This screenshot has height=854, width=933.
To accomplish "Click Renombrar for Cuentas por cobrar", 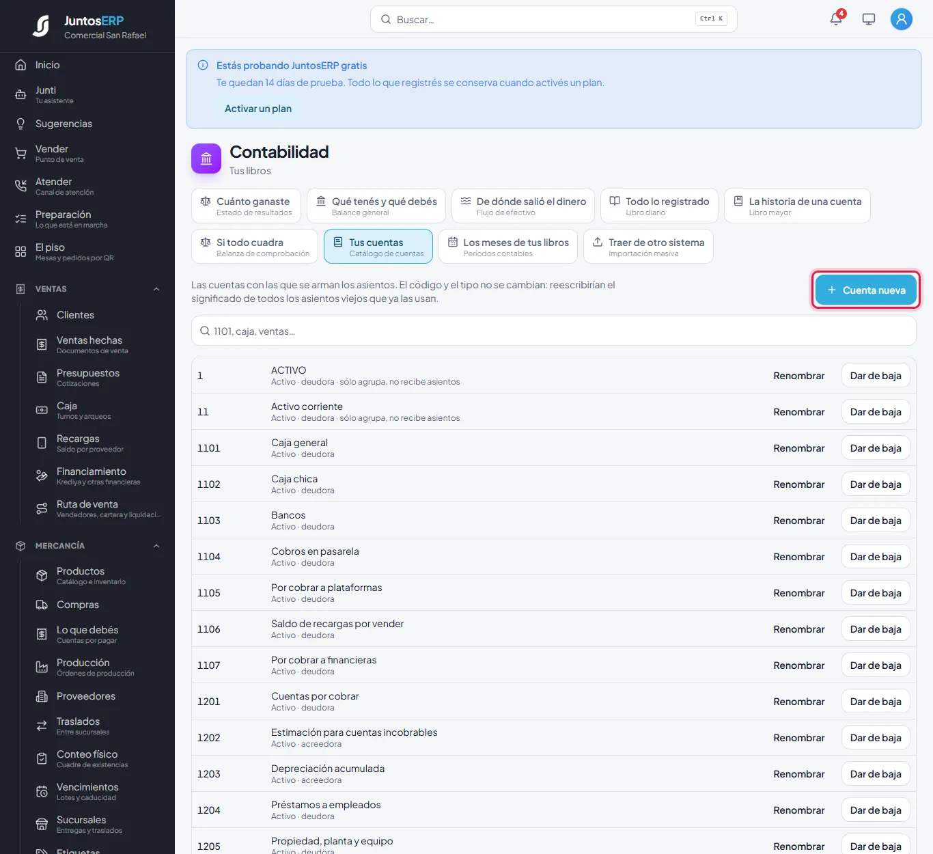I will 798,702.
